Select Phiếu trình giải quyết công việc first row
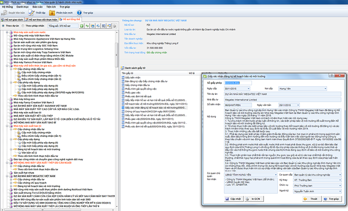This screenshot has width=348, height=211. pos(141,89)
